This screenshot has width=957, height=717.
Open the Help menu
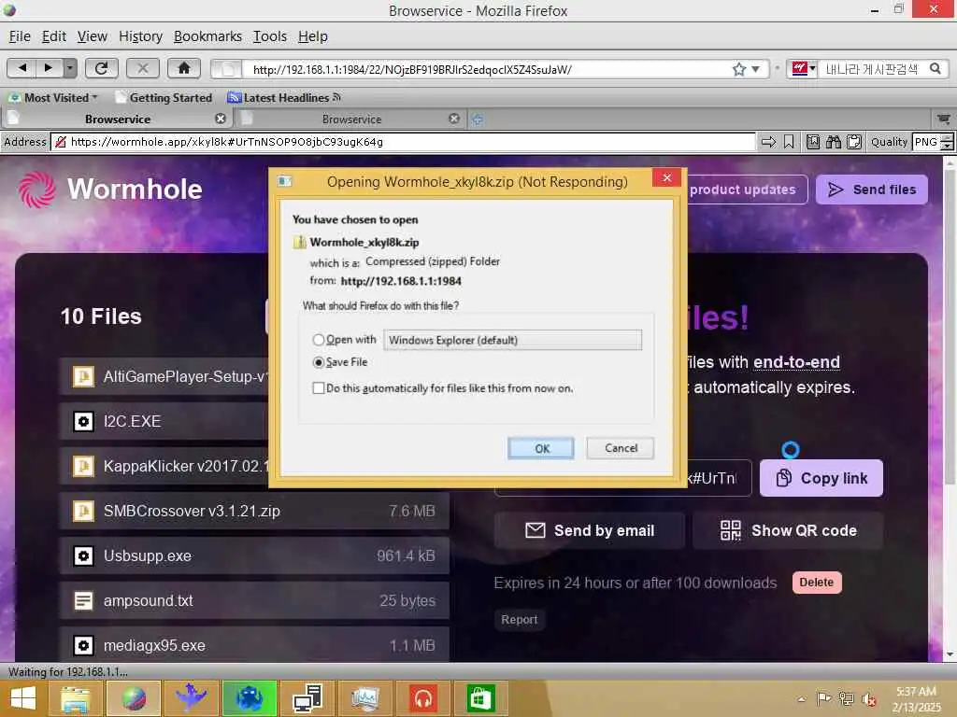312,36
